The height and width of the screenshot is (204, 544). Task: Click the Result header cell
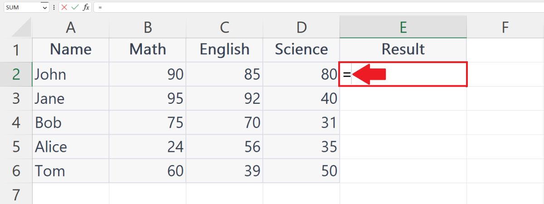pyautogui.click(x=403, y=49)
